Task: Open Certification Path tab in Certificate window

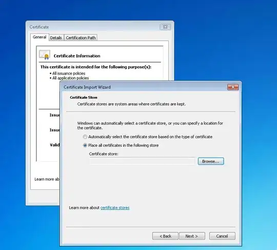Action: [81, 37]
